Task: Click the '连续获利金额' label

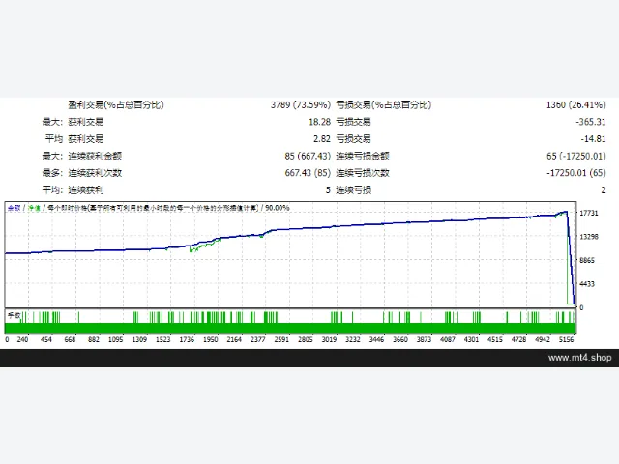Action: pyautogui.click(x=95, y=156)
